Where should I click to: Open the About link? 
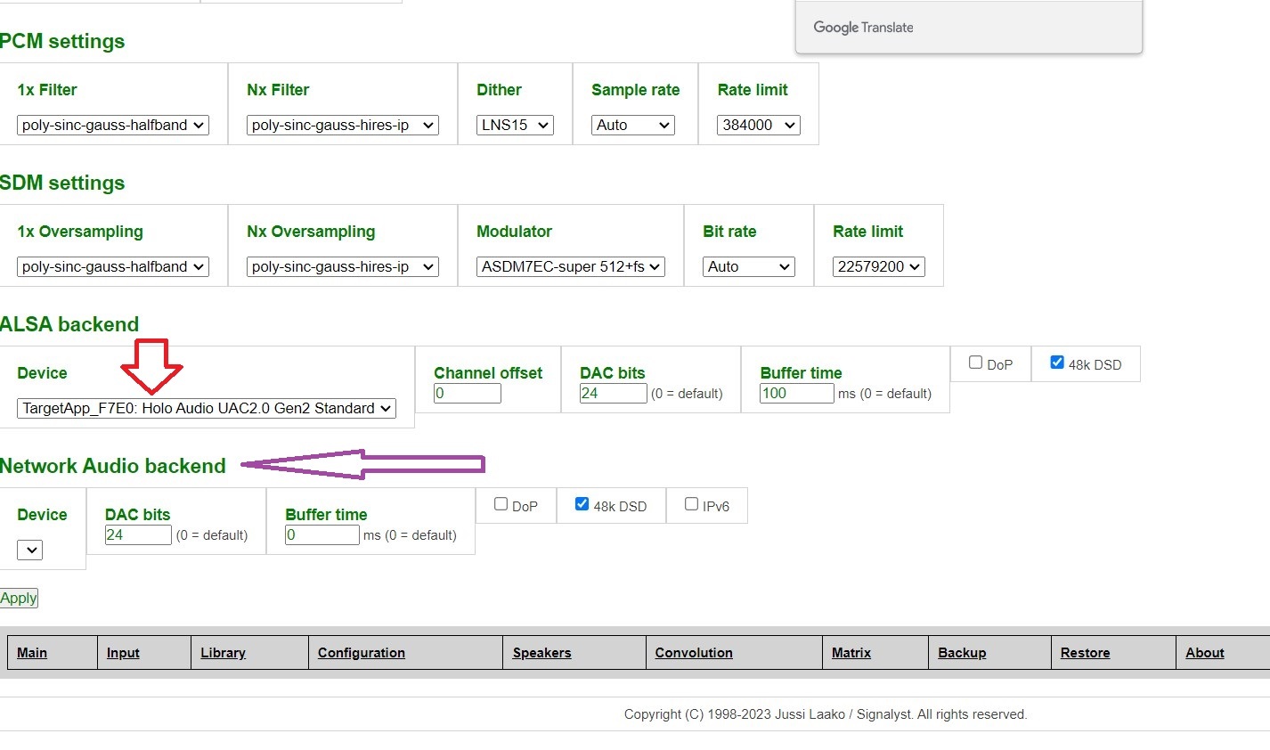pyautogui.click(x=1204, y=653)
